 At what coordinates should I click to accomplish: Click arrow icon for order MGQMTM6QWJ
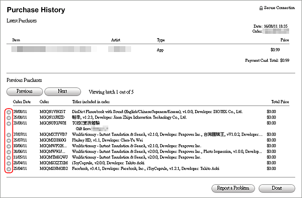9,158
